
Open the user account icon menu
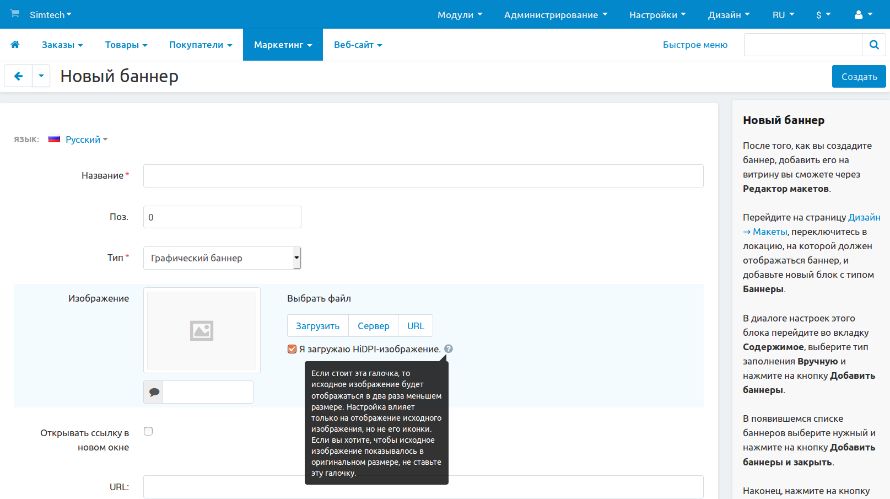point(863,15)
